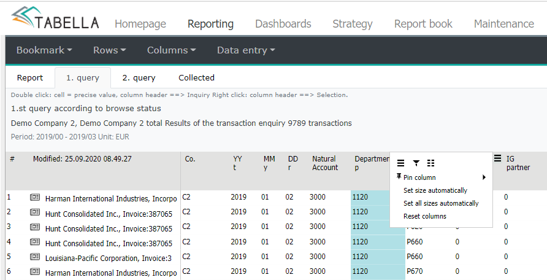
Task: Open Maintenance section
Action: pos(503,24)
